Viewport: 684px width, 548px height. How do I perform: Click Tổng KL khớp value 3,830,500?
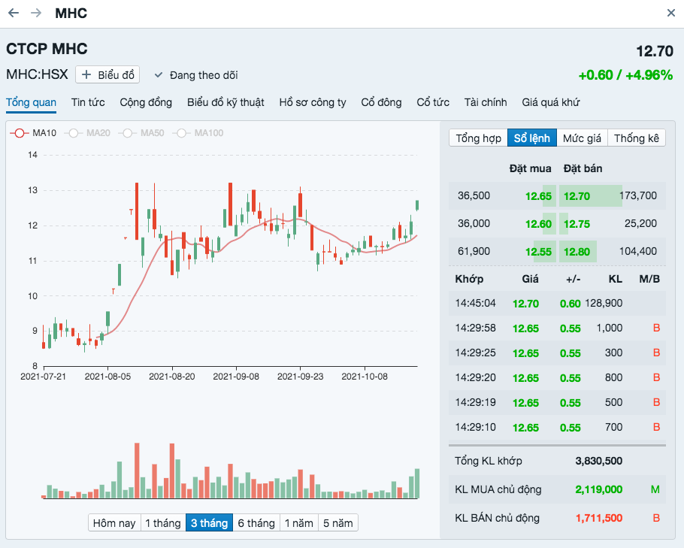click(x=598, y=461)
